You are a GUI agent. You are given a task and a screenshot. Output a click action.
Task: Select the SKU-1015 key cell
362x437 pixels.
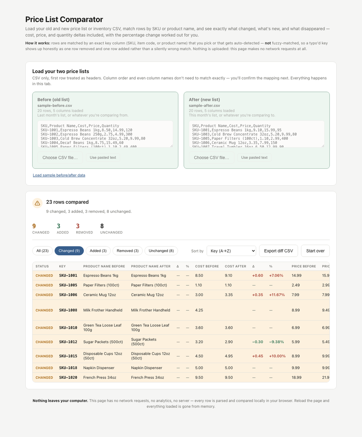(68, 356)
